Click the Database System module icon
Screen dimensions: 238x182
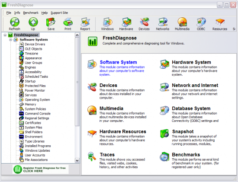click(x=164, y=110)
